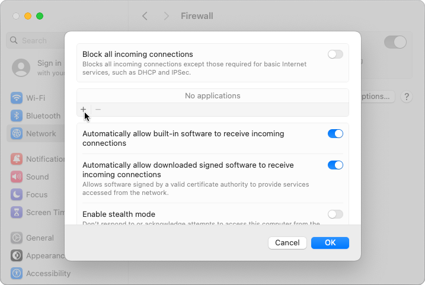Viewport: 425px width, 285px height.
Task: Click the Network globe icon
Action: [x=17, y=133]
